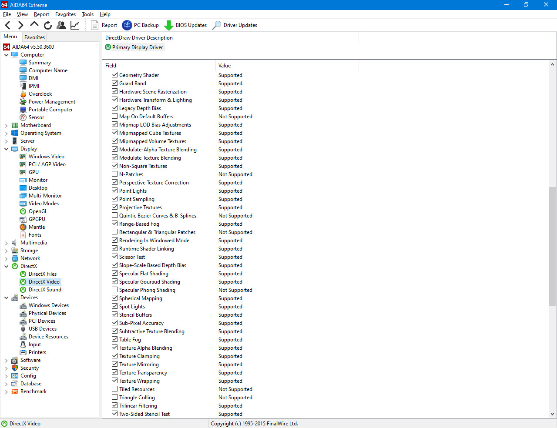Image resolution: width=557 pixels, height=428 pixels.
Task: Click the Report document icon
Action: coord(94,25)
